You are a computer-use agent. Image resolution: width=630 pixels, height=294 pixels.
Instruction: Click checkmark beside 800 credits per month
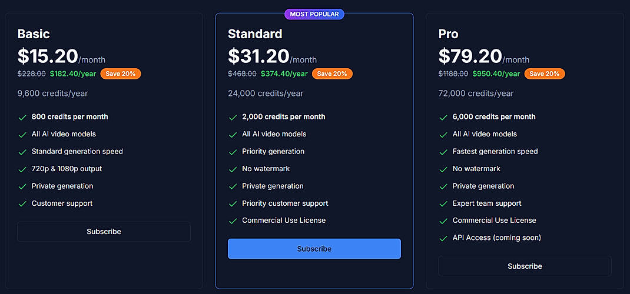click(x=22, y=118)
